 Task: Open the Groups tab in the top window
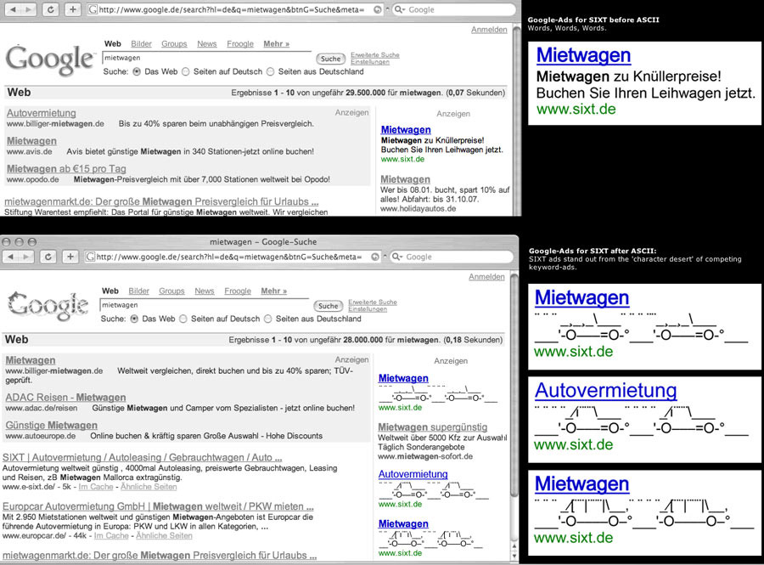[x=174, y=44]
